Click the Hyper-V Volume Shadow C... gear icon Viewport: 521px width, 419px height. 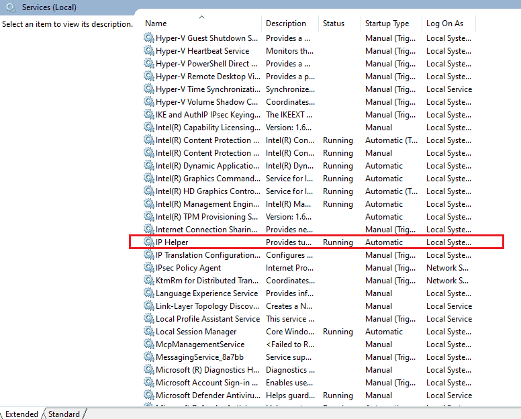pos(148,101)
